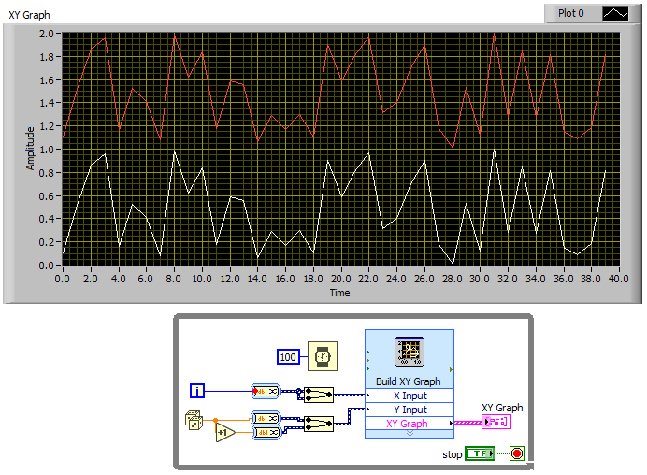Click the XY Graph indicator terminal
Screen dimensions: 647x475
pyautogui.click(x=496, y=423)
